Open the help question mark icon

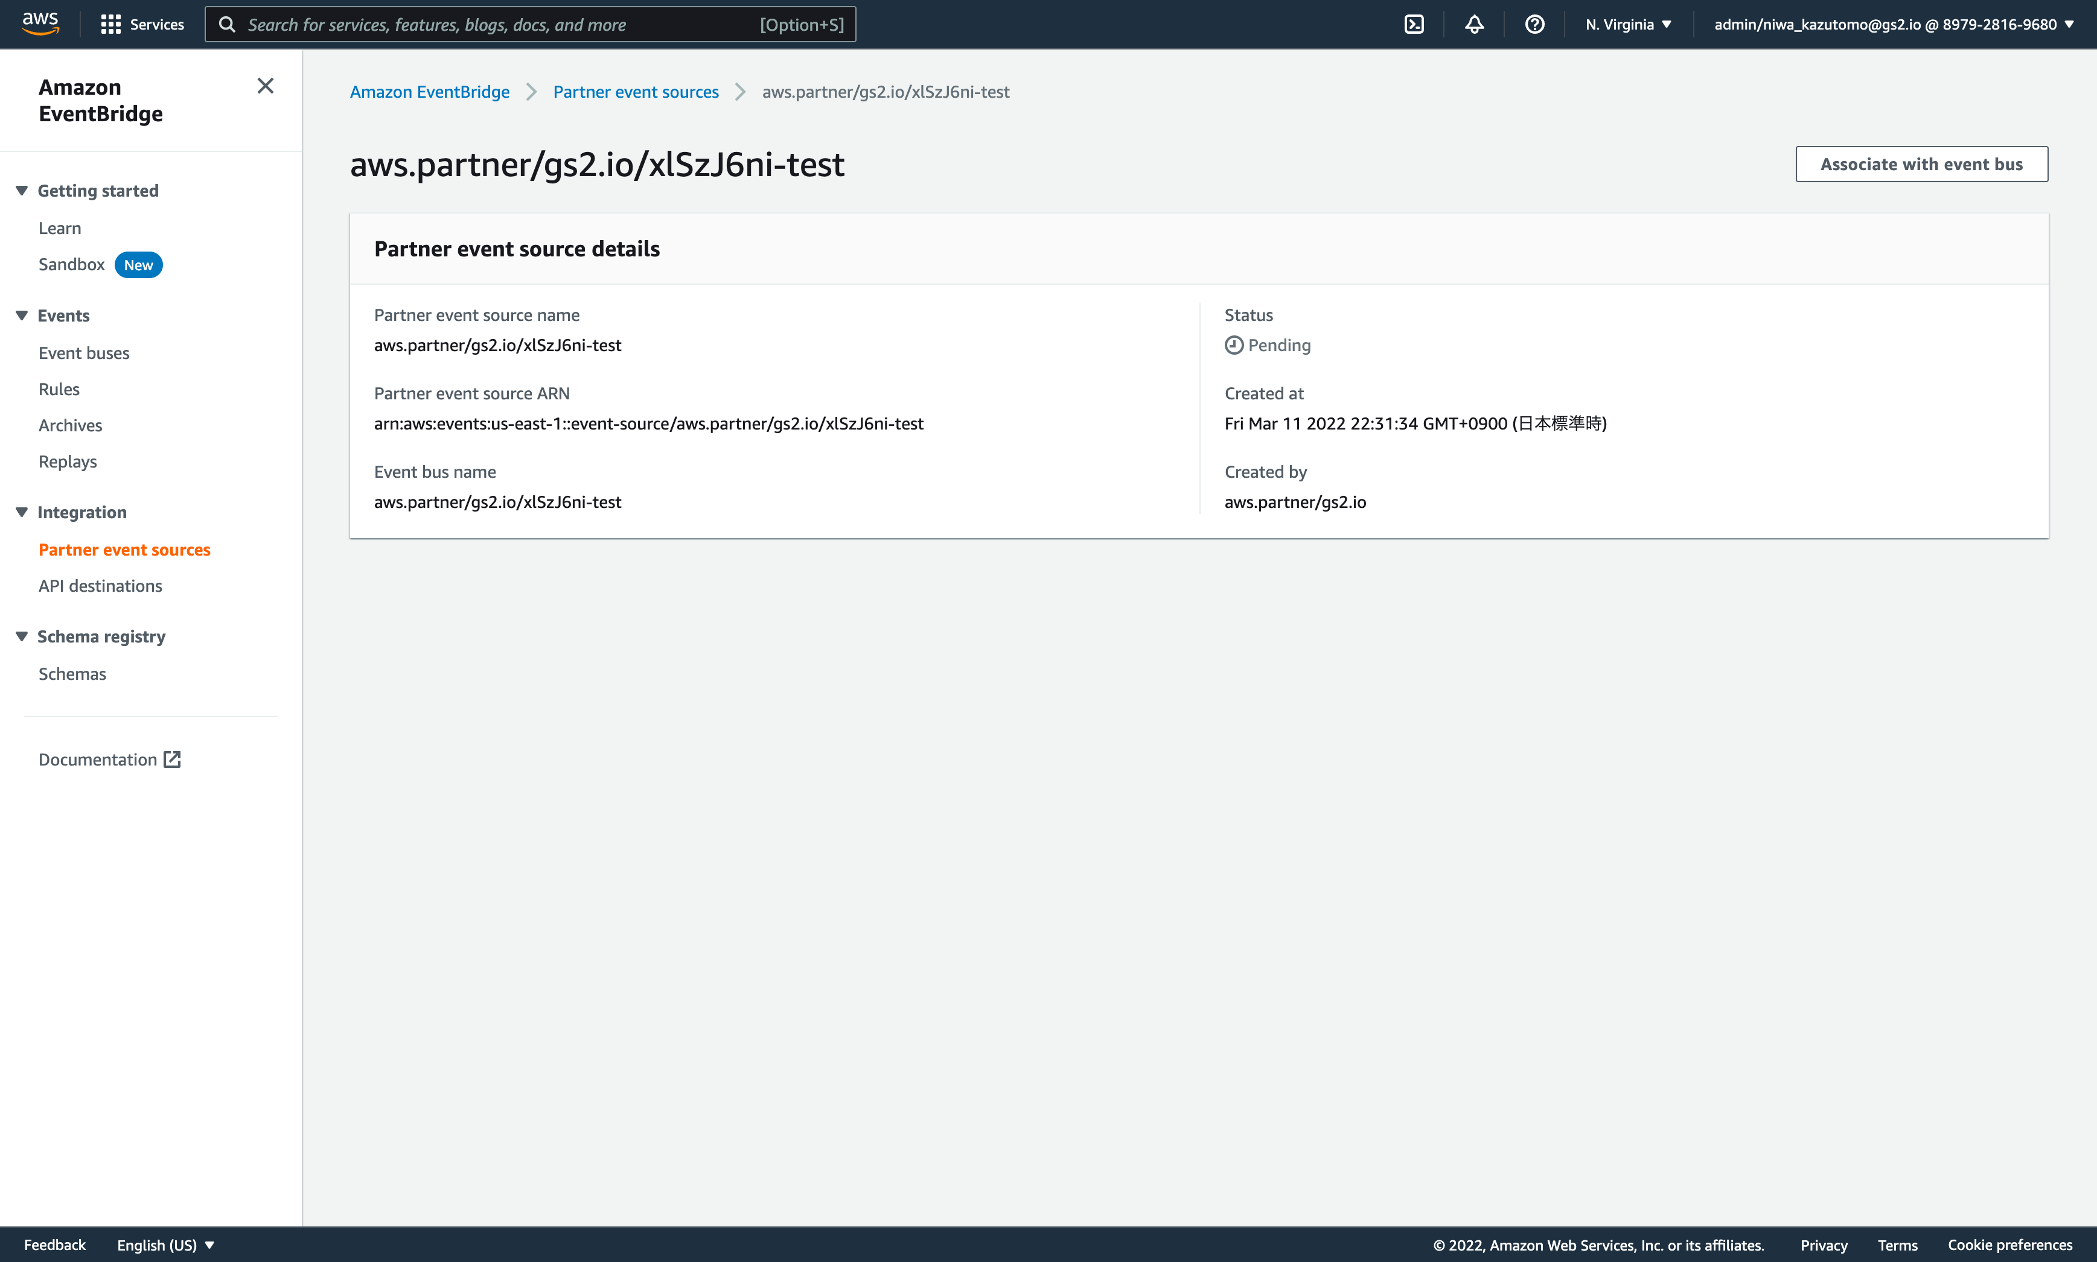(x=1534, y=25)
